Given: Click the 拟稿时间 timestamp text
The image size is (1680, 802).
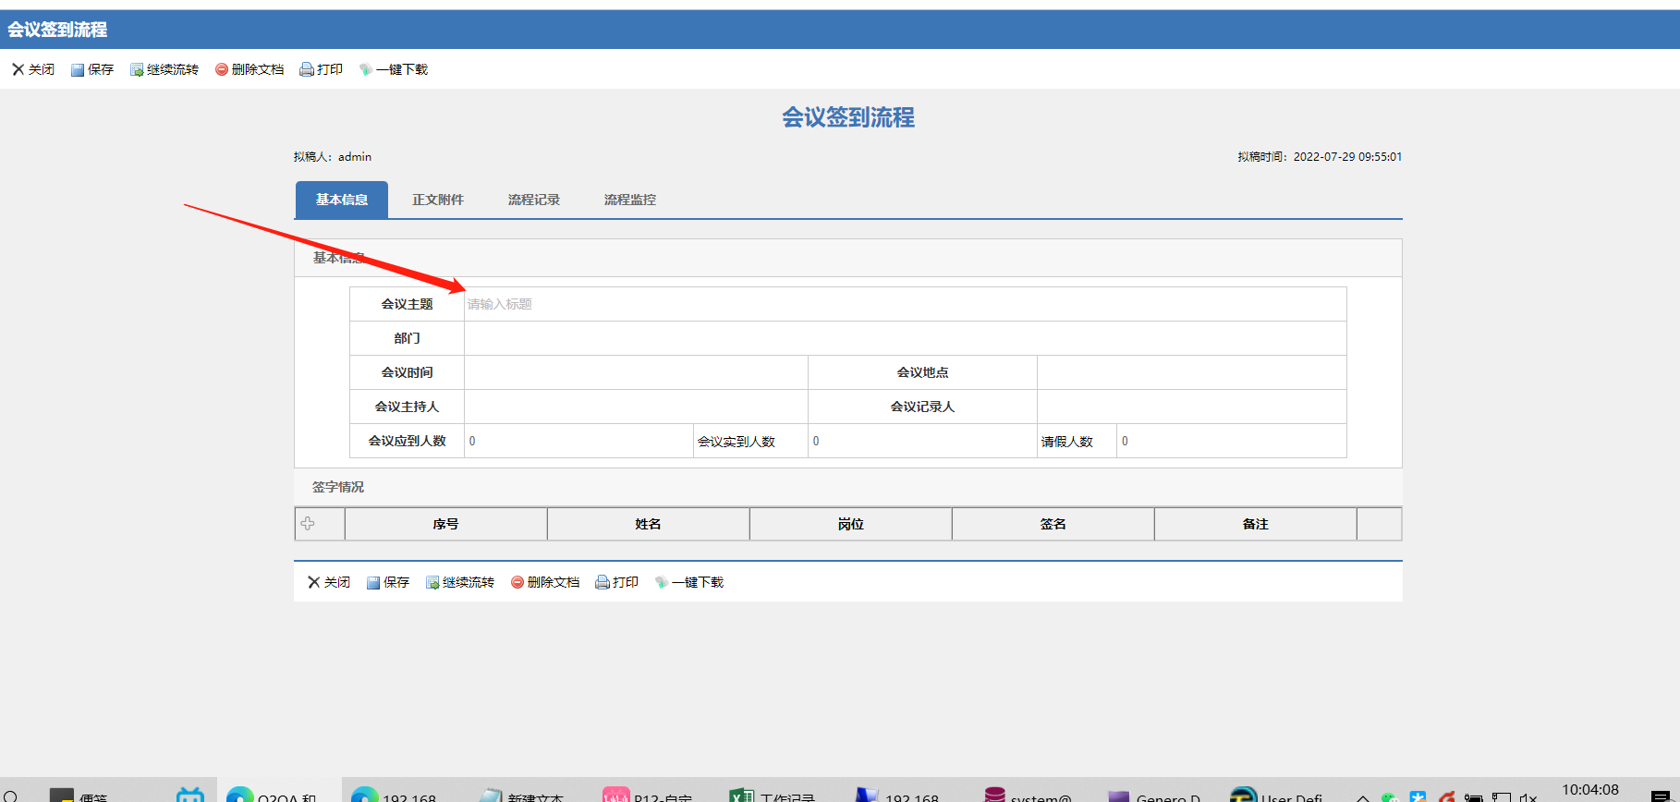Looking at the screenshot, I should (1320, 157).
